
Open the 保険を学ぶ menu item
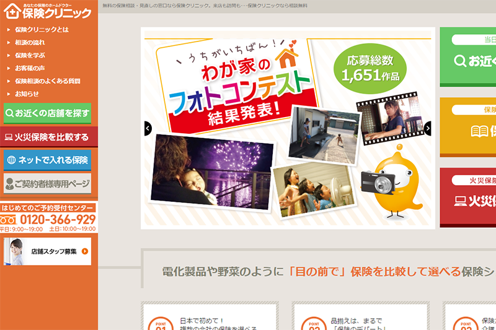30,55
